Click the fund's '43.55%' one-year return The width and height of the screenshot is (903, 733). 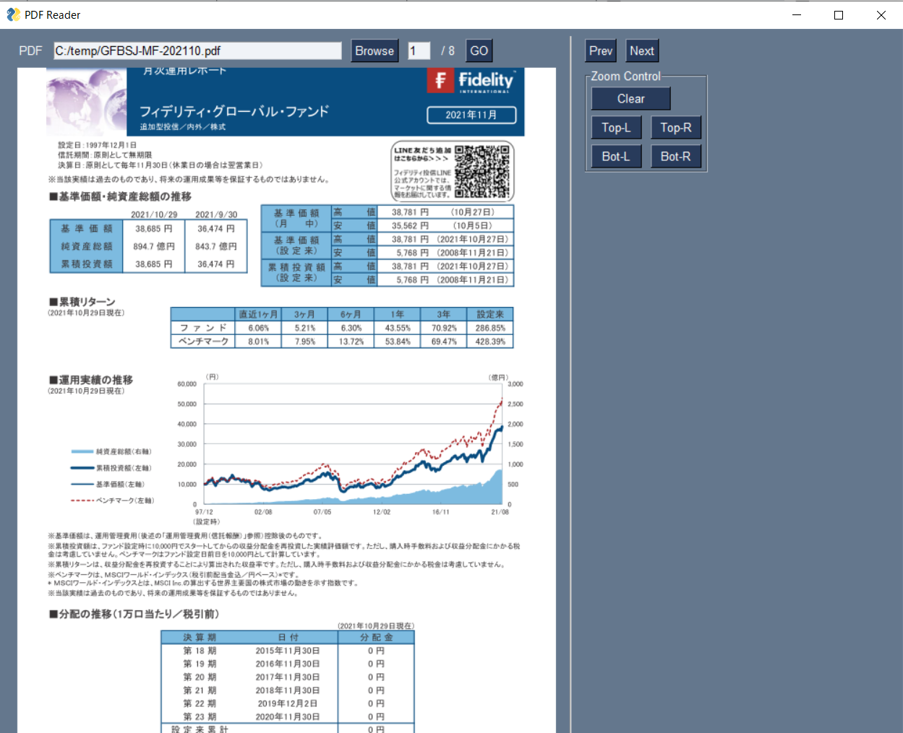398,328
